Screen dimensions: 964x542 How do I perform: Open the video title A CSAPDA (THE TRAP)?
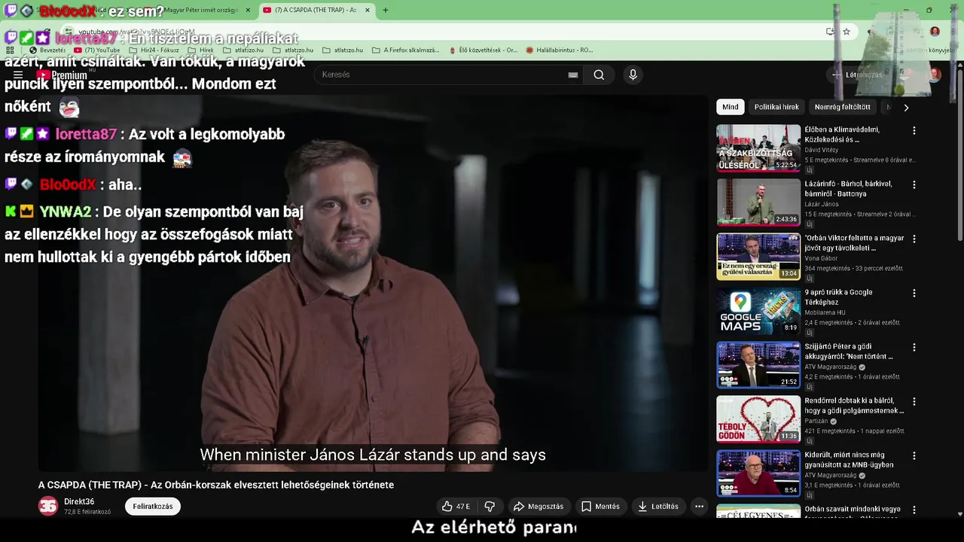pos(216,485)
